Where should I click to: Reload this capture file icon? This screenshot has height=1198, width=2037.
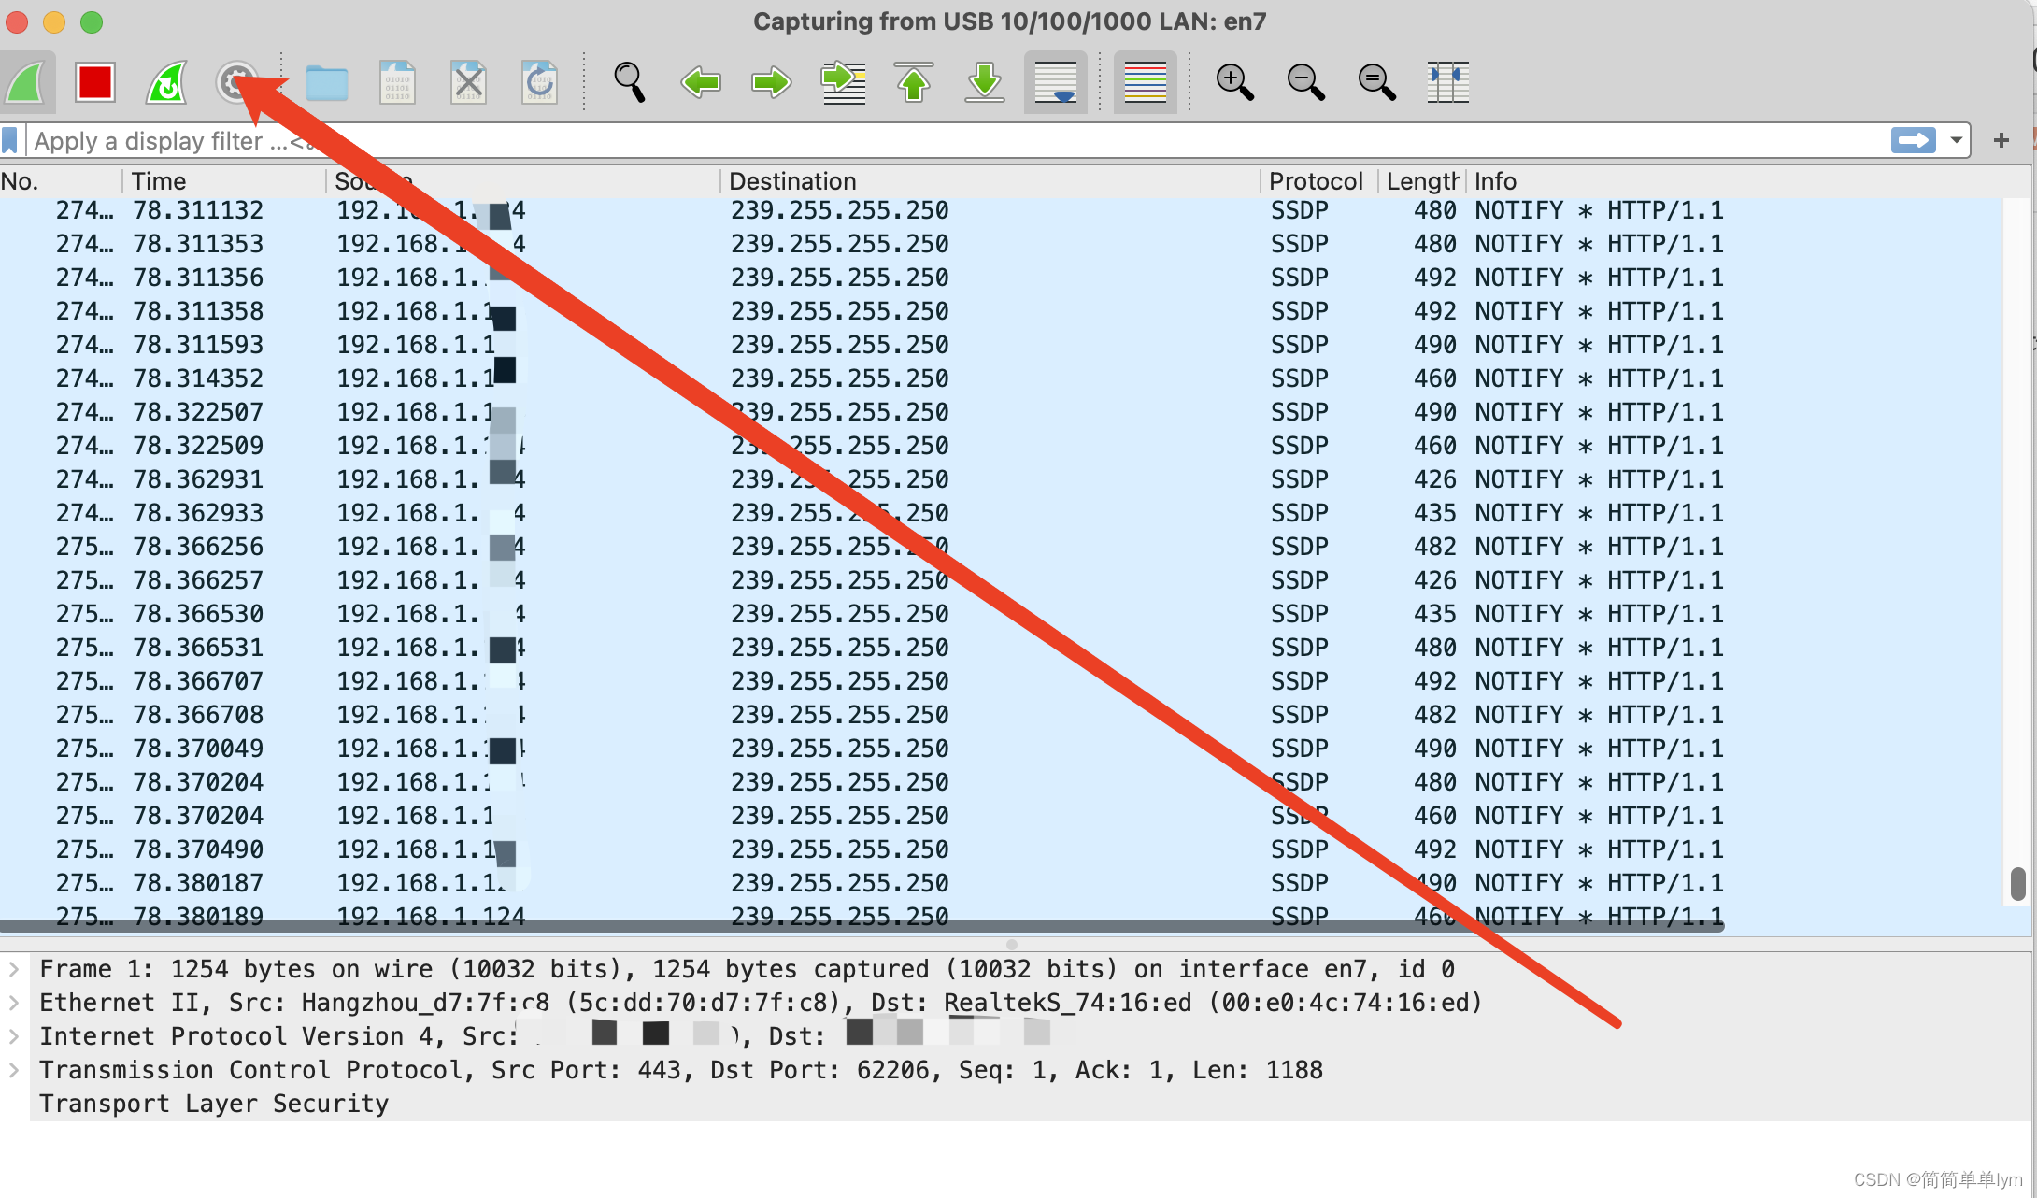tap(539, 82)
